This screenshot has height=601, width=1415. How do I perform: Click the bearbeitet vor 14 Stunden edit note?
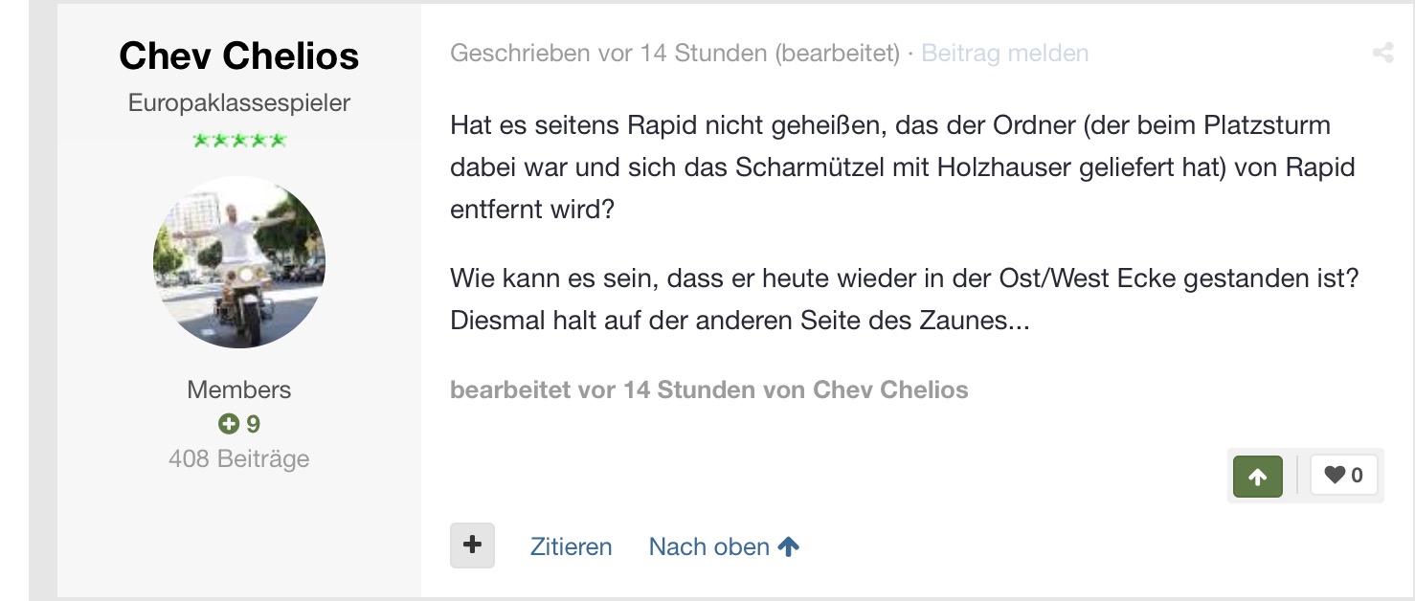click(x=709, y=390)
